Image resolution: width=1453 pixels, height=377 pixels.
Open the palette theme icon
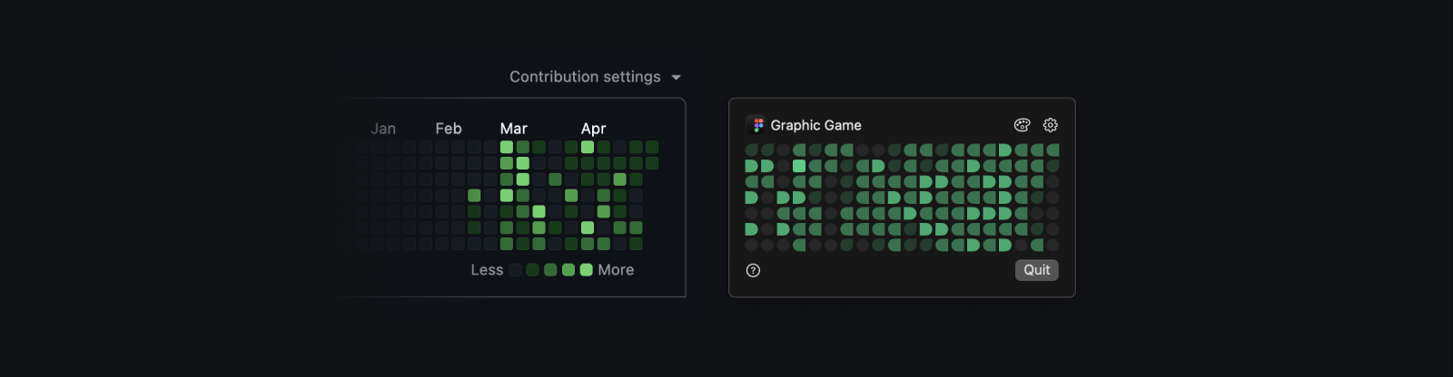click(x=1022, y=125)
